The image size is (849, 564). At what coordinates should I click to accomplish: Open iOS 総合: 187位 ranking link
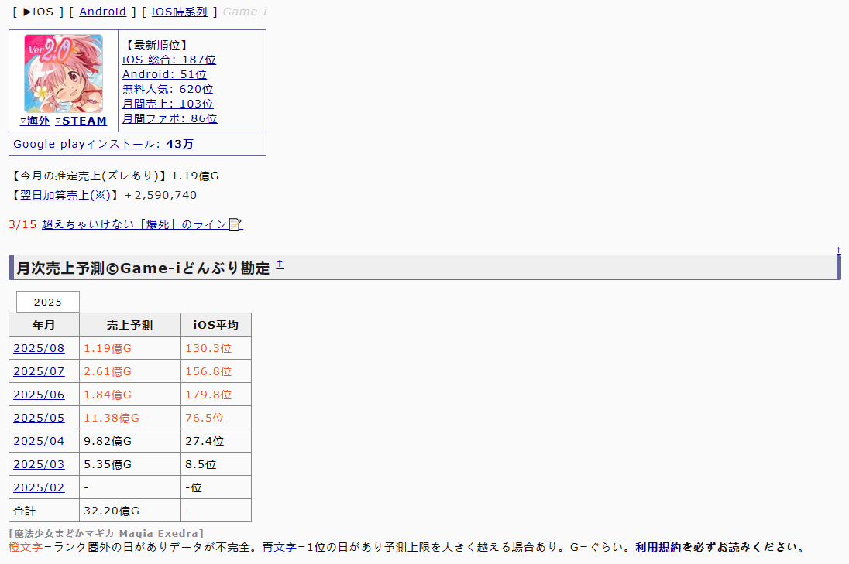pos(169,60)
